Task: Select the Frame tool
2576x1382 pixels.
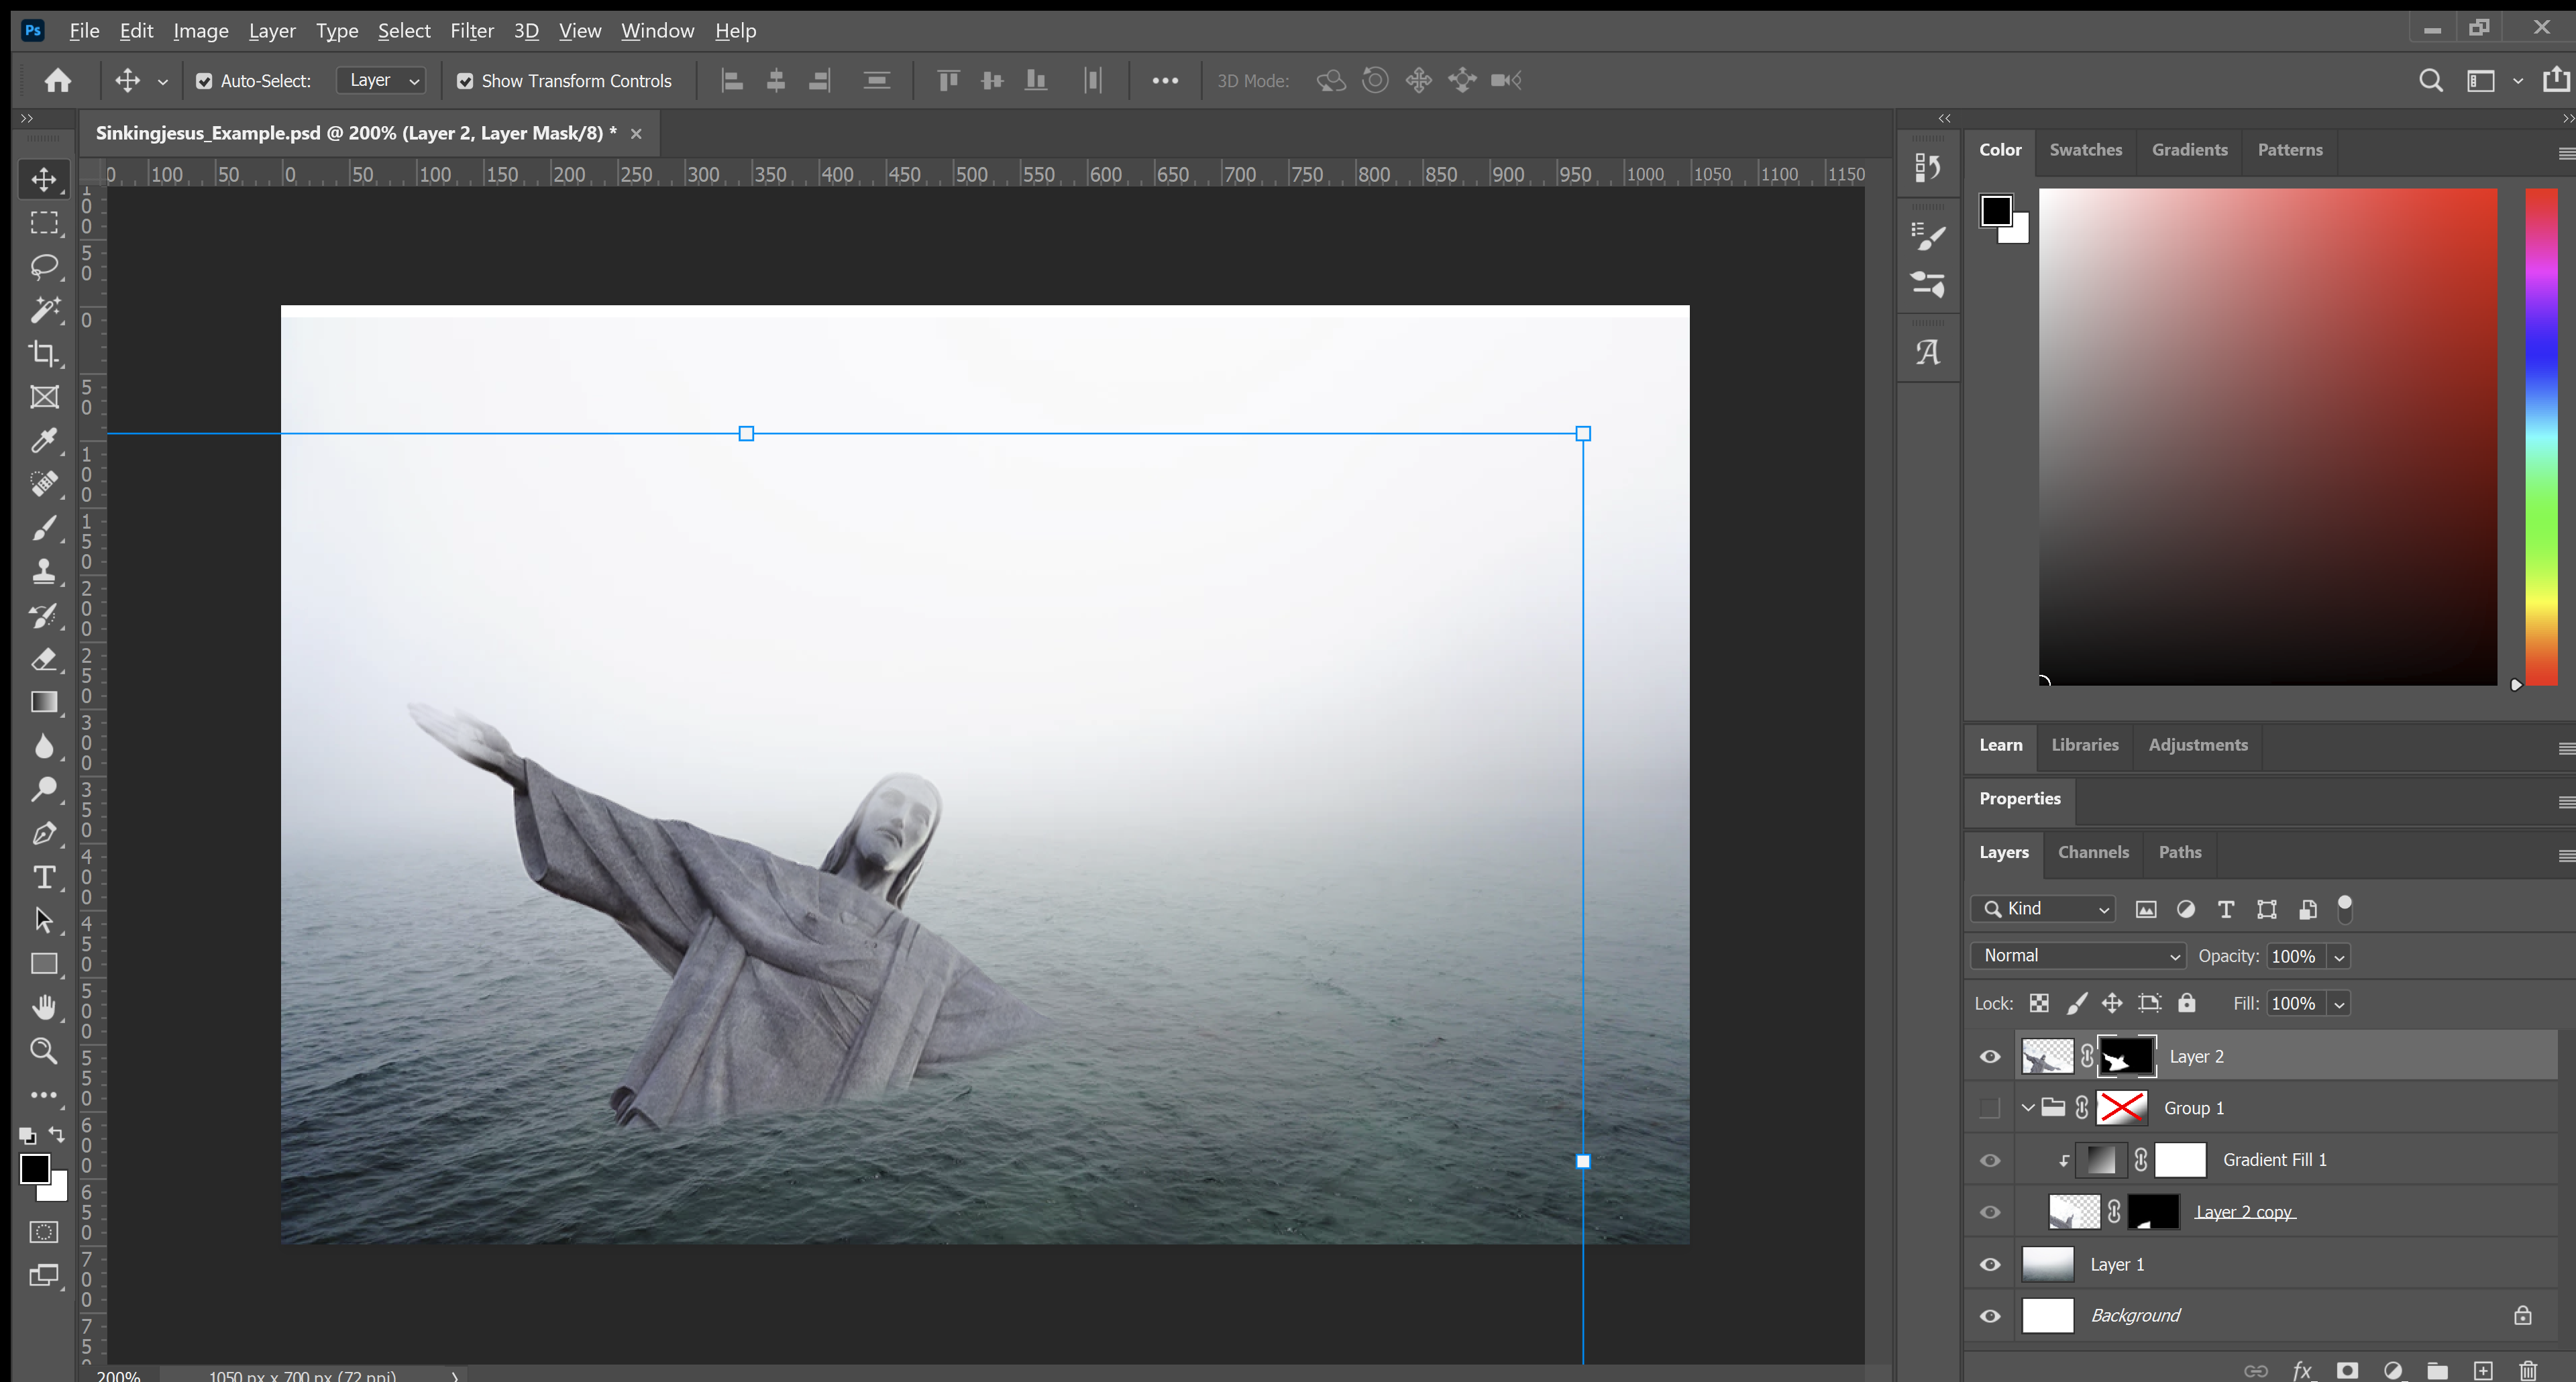Action: tap(44, 397)
